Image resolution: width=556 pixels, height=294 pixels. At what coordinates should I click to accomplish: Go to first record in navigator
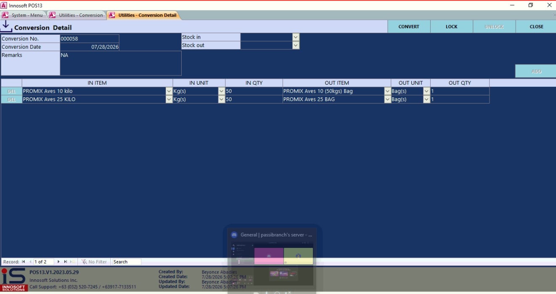(x=24, y=262)
